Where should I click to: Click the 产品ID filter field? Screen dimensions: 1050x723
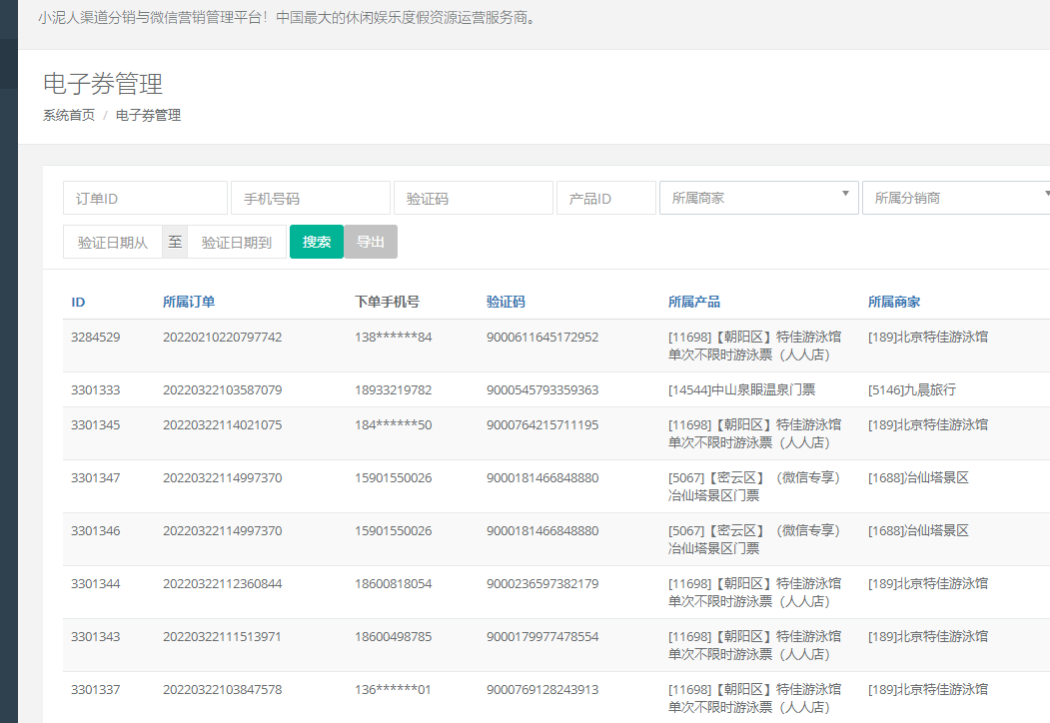tap(605, 198)
